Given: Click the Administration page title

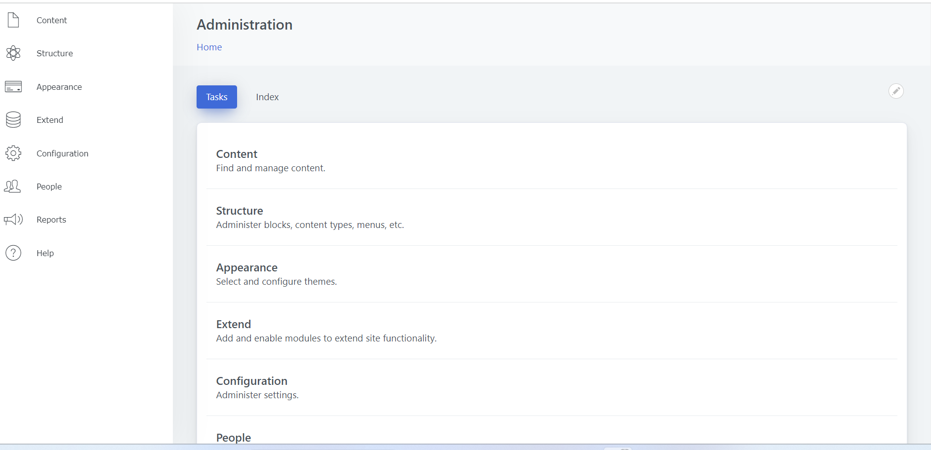Looking at the screenshot, I should click(x=244, y=25).
